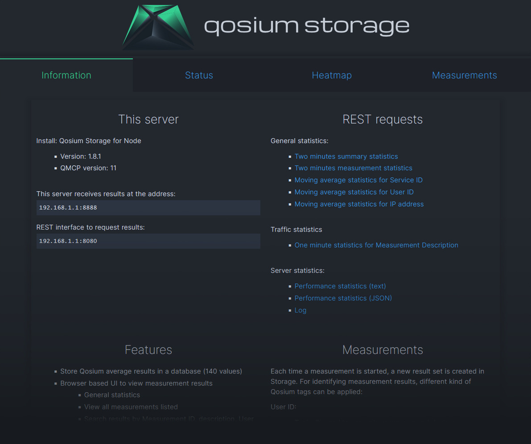Click the Qosium Storage logo icon
The height and width of the screenshot is (444, 531).
point(158,27)
